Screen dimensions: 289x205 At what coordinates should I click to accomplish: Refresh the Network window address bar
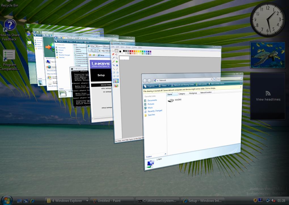tap(214, 79)
